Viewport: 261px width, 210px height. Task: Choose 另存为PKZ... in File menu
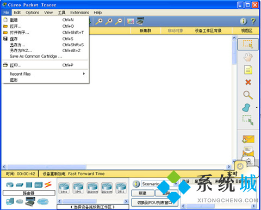tap(45, 51)
